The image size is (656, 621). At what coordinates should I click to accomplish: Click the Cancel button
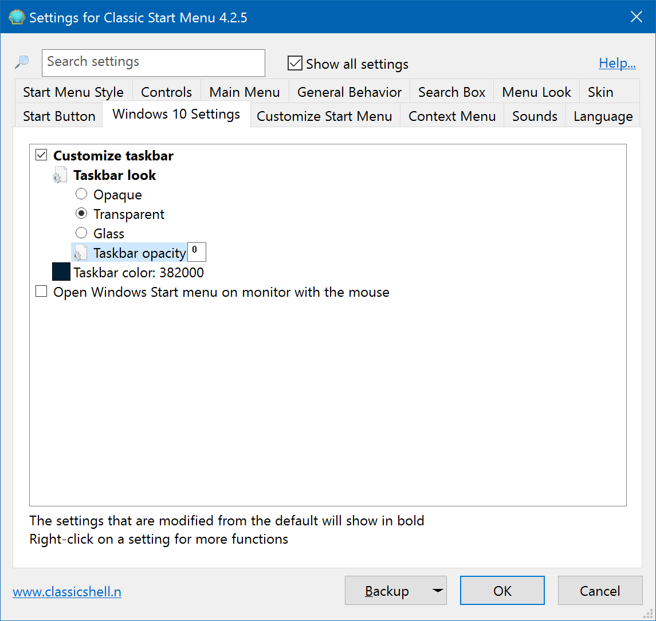tap(600, 591)
